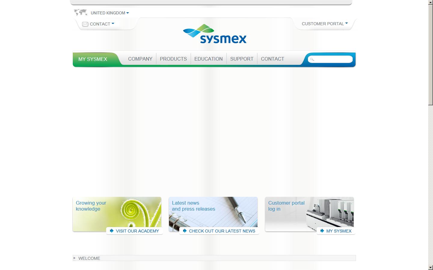The image size is (433, 270).
Task: Click the scrollbar down arrow
Action: tap(430, 267)
